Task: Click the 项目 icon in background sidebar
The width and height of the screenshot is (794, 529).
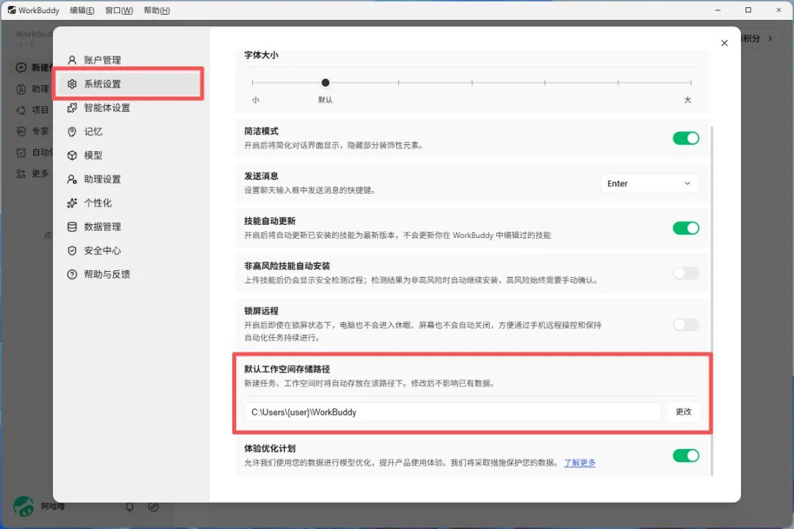Action: click(x=21, y=110)
